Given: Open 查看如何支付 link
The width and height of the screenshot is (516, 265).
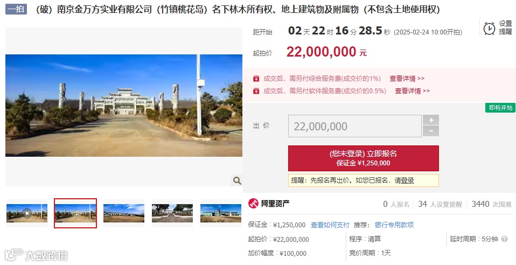Looking at the screenshot, I should [x=330, y=225].
